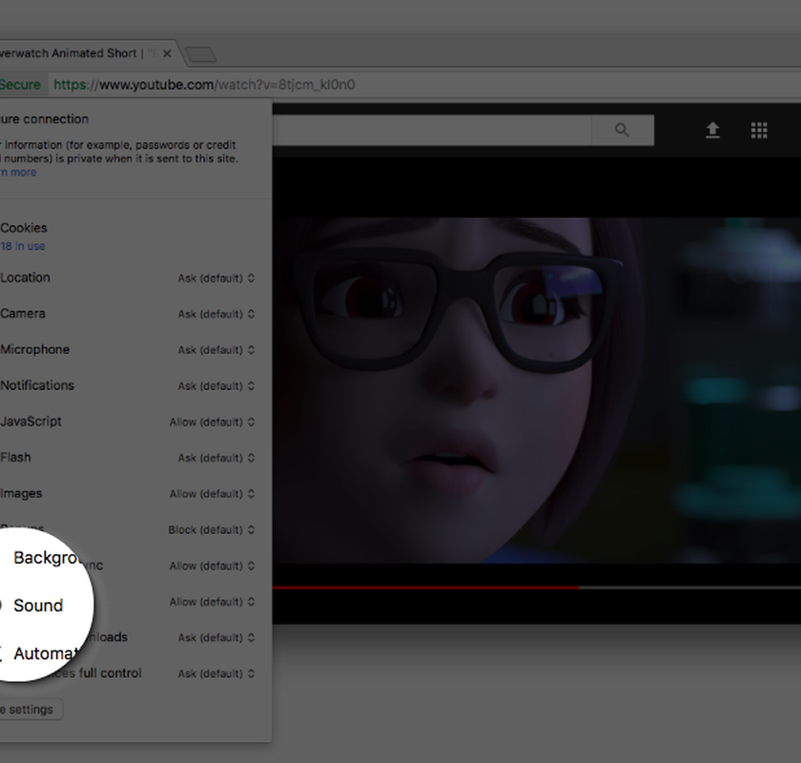Open the Images Allow (default) dropdown

point(213,494)
